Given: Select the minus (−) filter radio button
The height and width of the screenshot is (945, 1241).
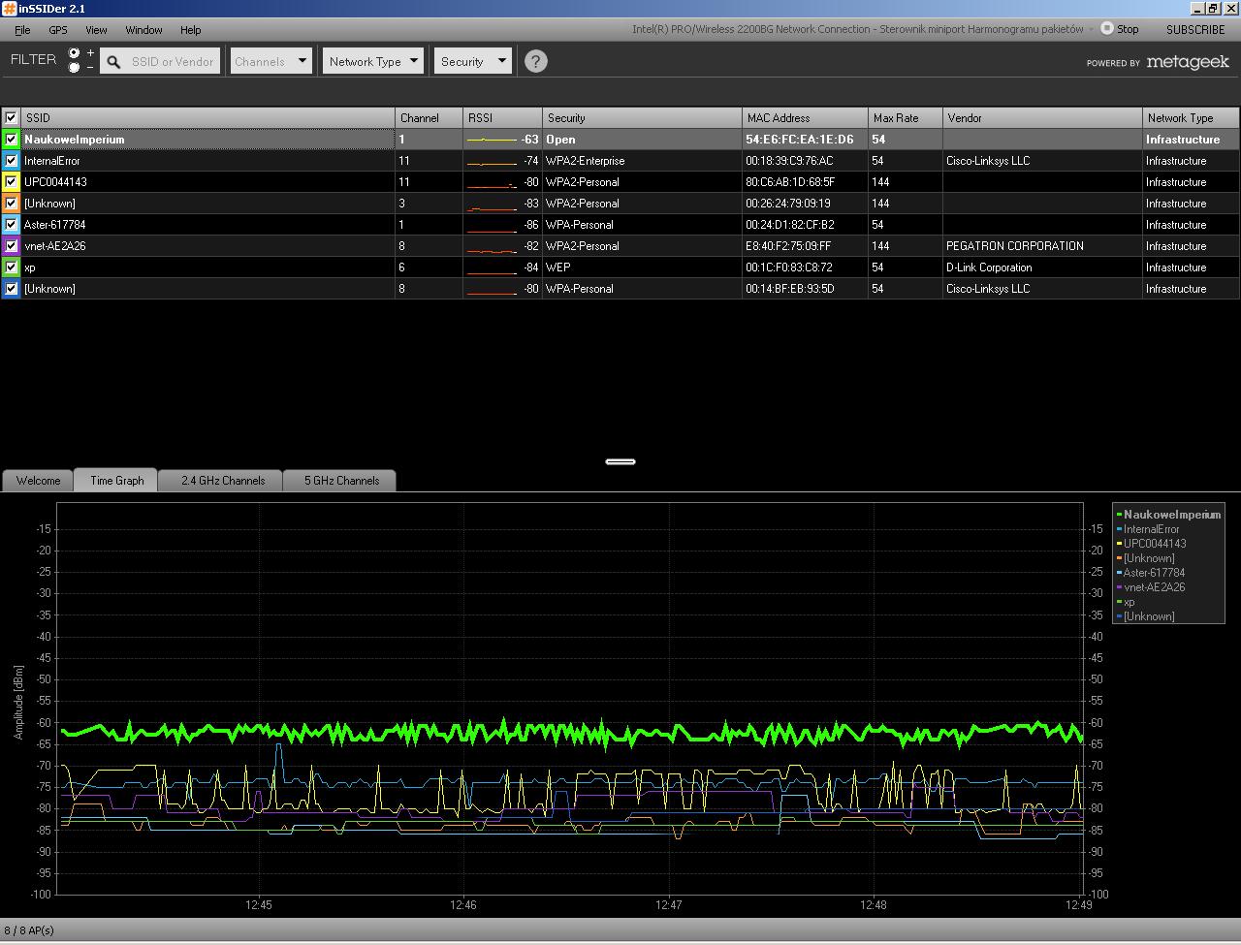Looking at the screenshot, I should click(x=75, y=68).
